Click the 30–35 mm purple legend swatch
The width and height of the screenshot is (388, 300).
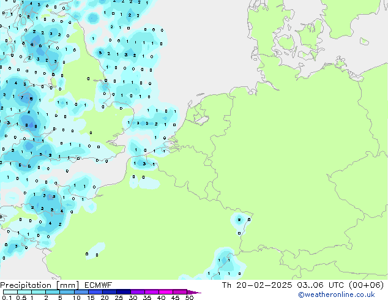click(138, 292)
